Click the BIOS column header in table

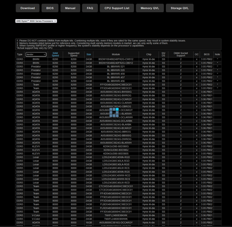click(x=206, y=55)
